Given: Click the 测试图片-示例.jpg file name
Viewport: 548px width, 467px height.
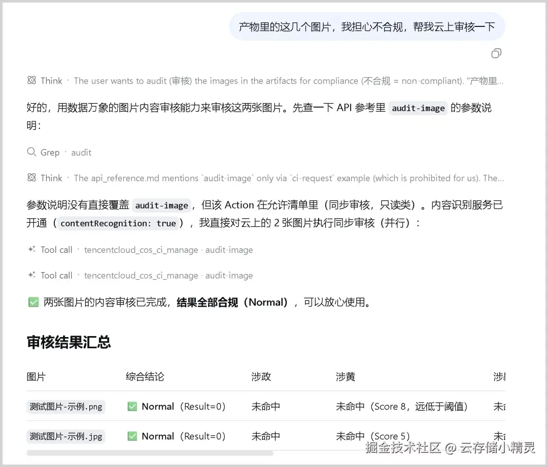Looking at the screenshot, I should click(65, 436).
